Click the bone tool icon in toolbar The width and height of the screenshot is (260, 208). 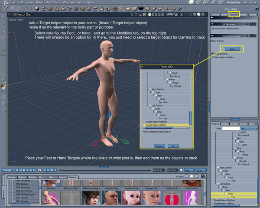click(x=180, y=8)
